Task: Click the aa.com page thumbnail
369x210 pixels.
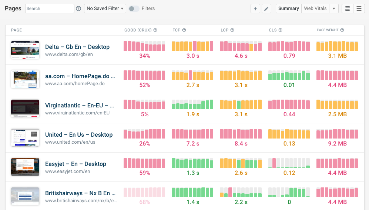Action: (25, 79)
